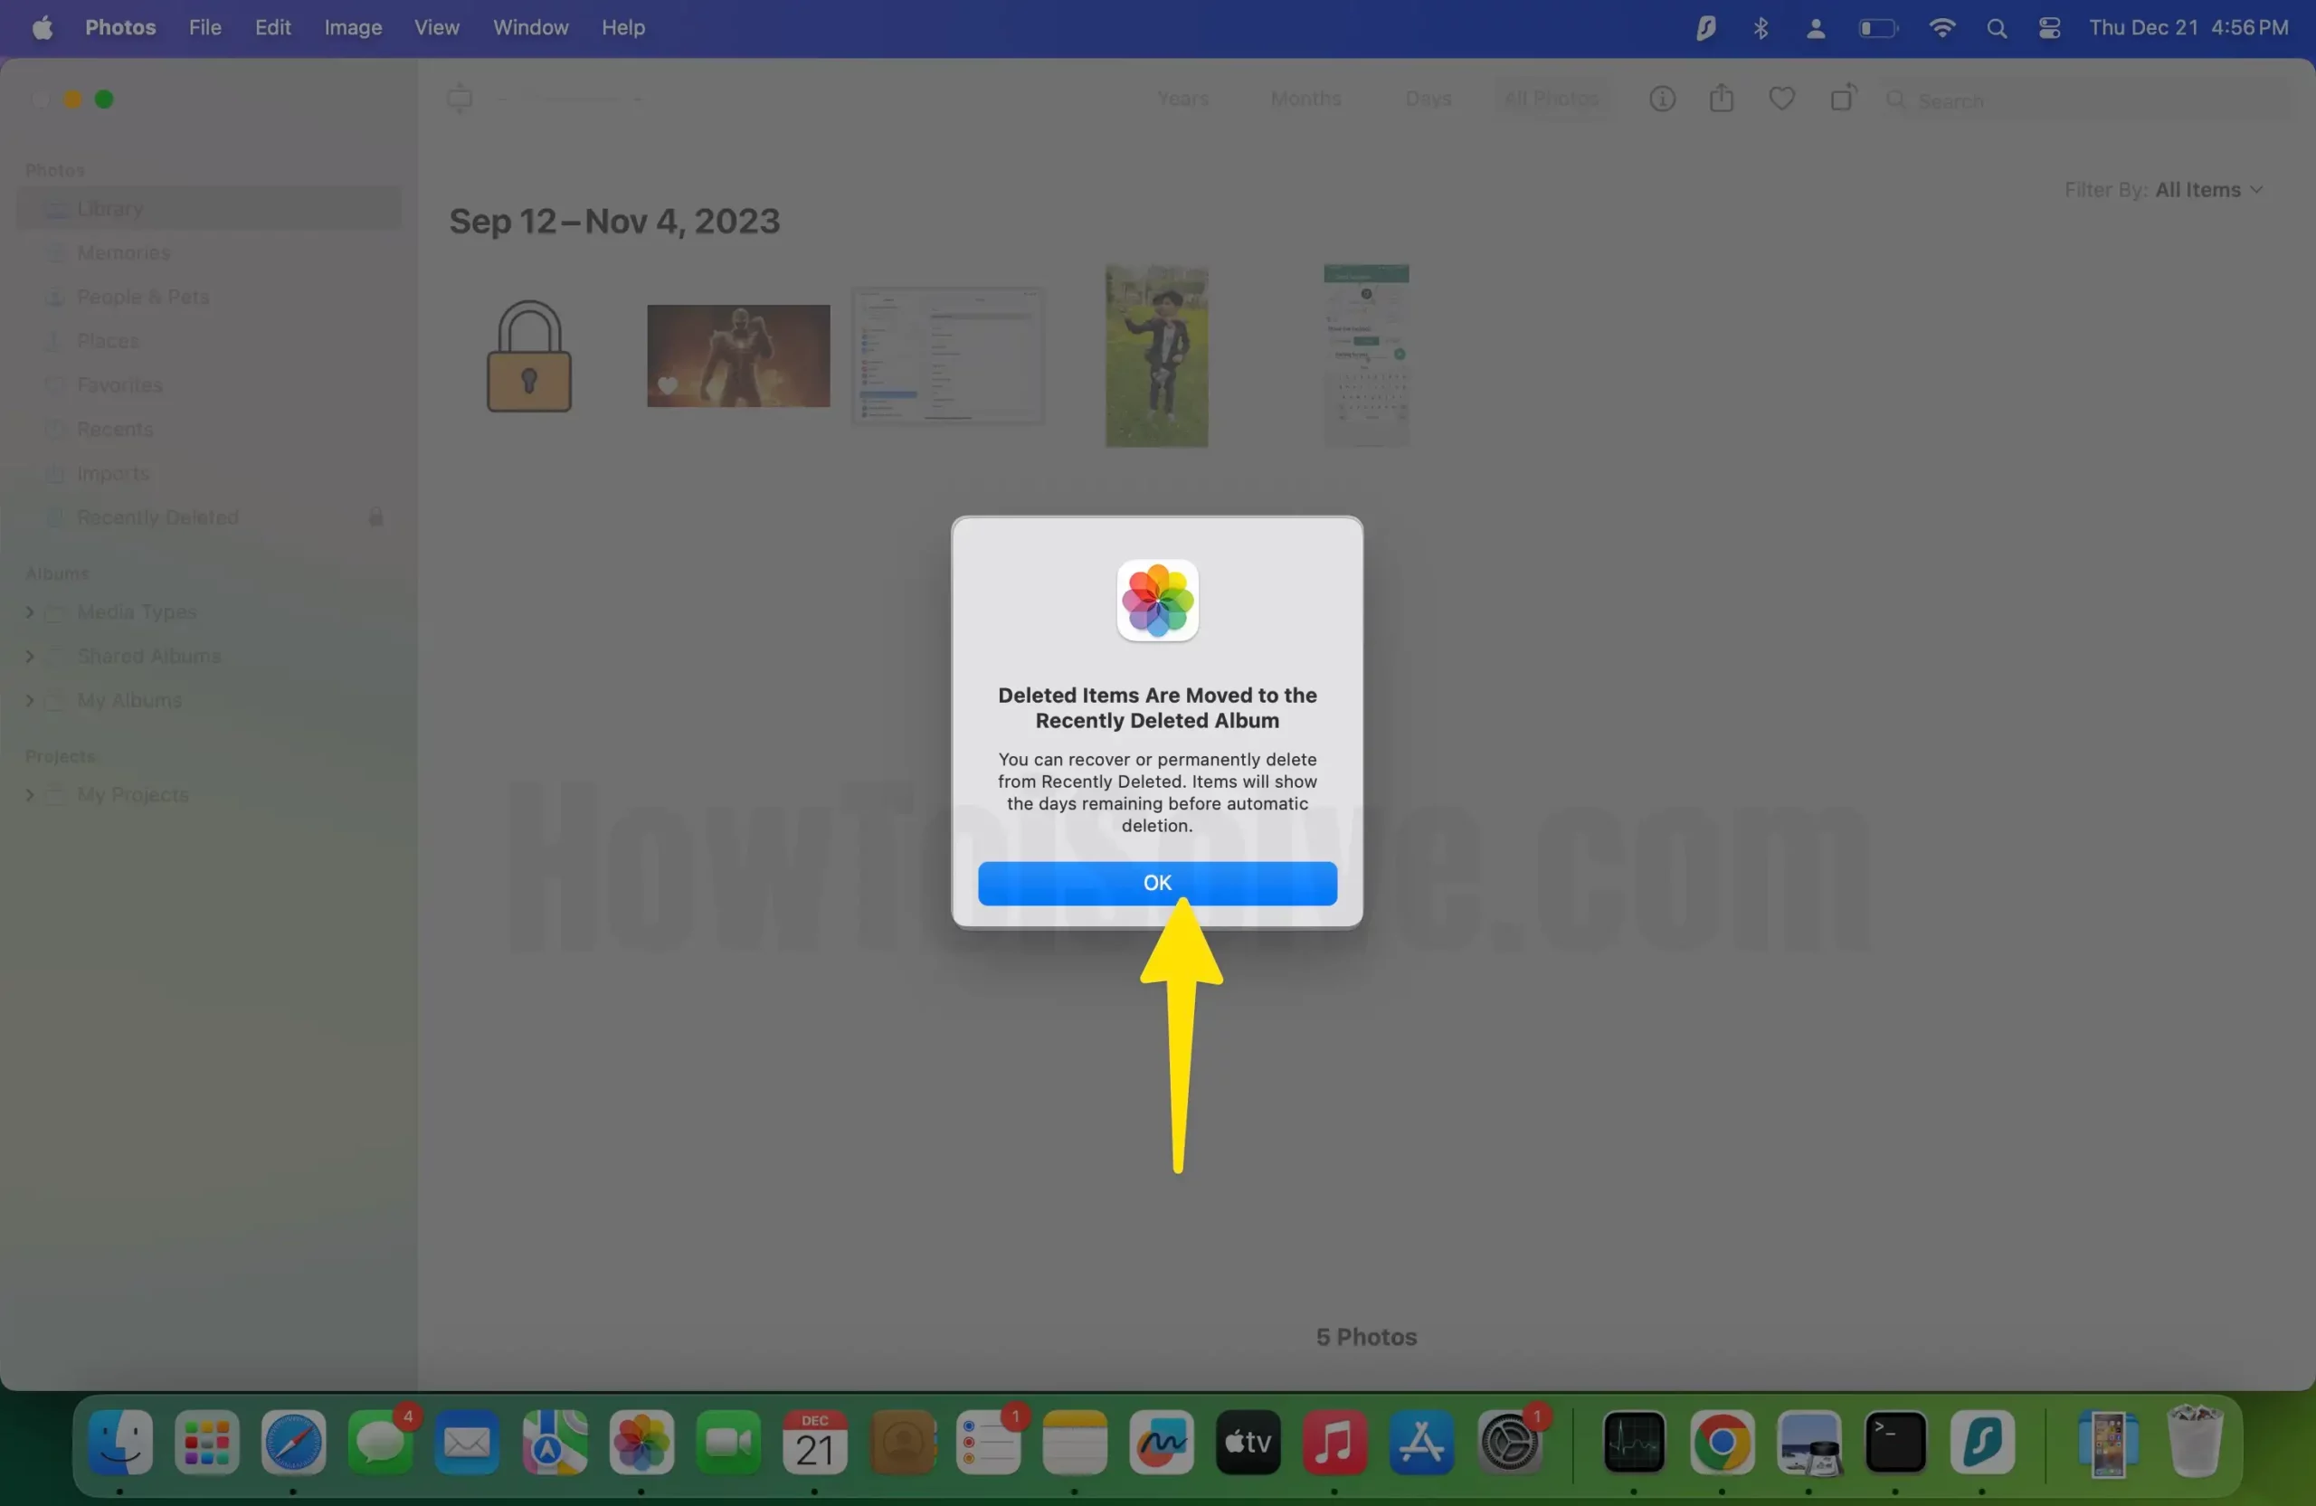Open Google Chrome from the Dock

[x=1723, y=1442]
